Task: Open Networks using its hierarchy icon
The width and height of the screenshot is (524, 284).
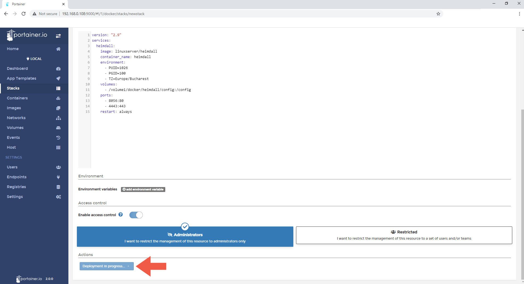Action: click(58, 118)
